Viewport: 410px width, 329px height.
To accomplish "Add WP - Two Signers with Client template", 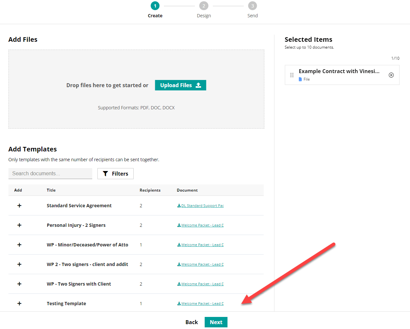I will point(19,284).
